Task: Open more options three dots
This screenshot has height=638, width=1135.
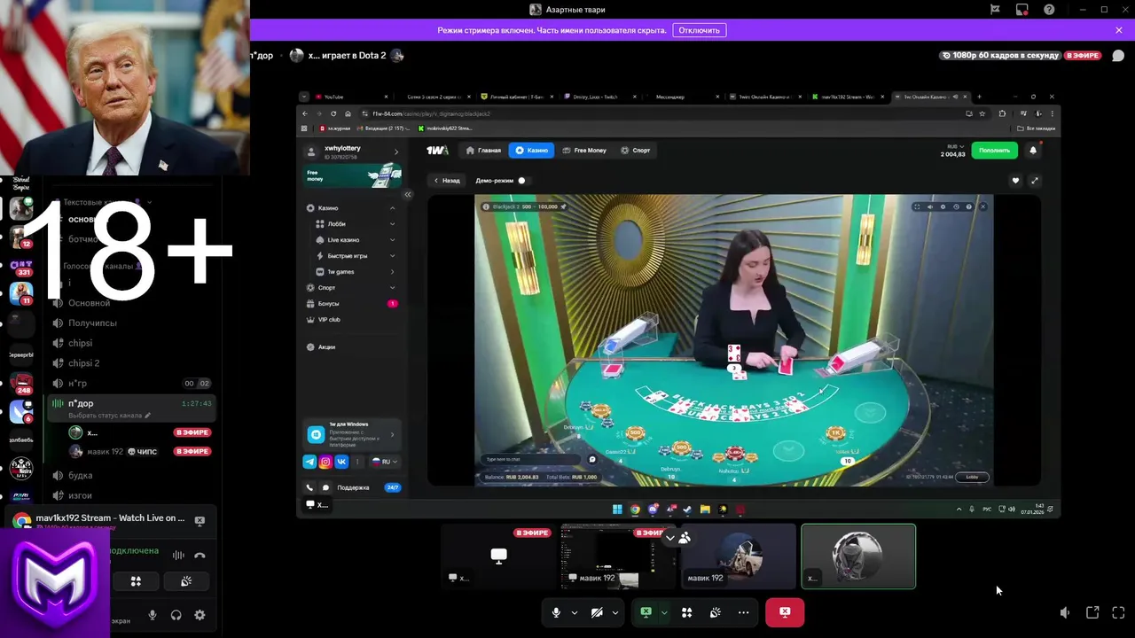Action: click(743, 612)
